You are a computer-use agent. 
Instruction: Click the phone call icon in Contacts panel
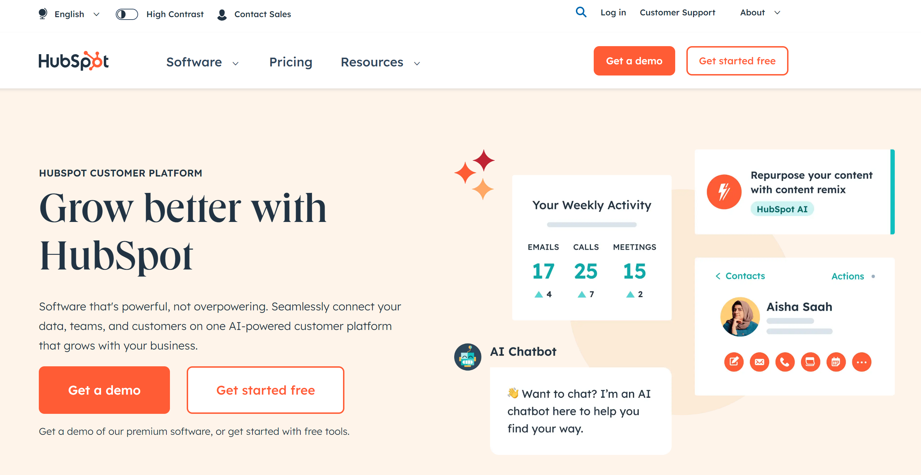(x=785, y=361)
